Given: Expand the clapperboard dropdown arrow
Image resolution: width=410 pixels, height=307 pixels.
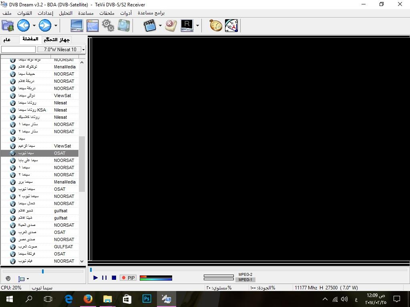Looking at the screenshot, I should point(160,26).
